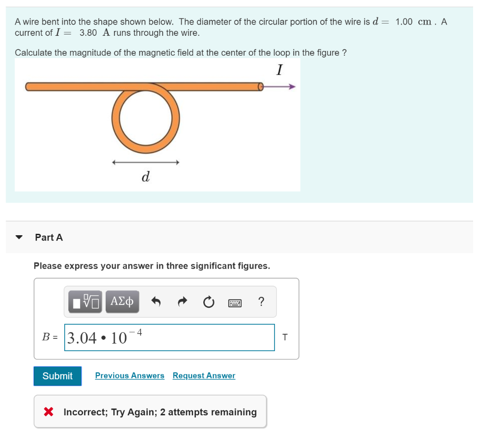Click Request Answer
This screenshot has height=436, width=483.
pos(204,375)
